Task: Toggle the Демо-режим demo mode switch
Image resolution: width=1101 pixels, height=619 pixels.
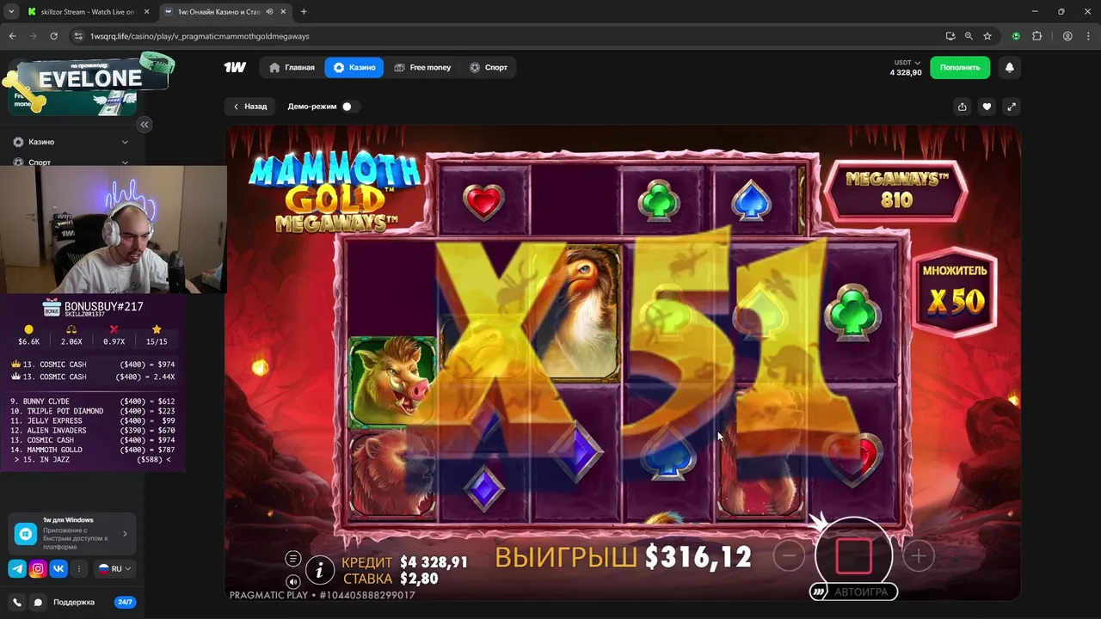Action: point(348,107)
